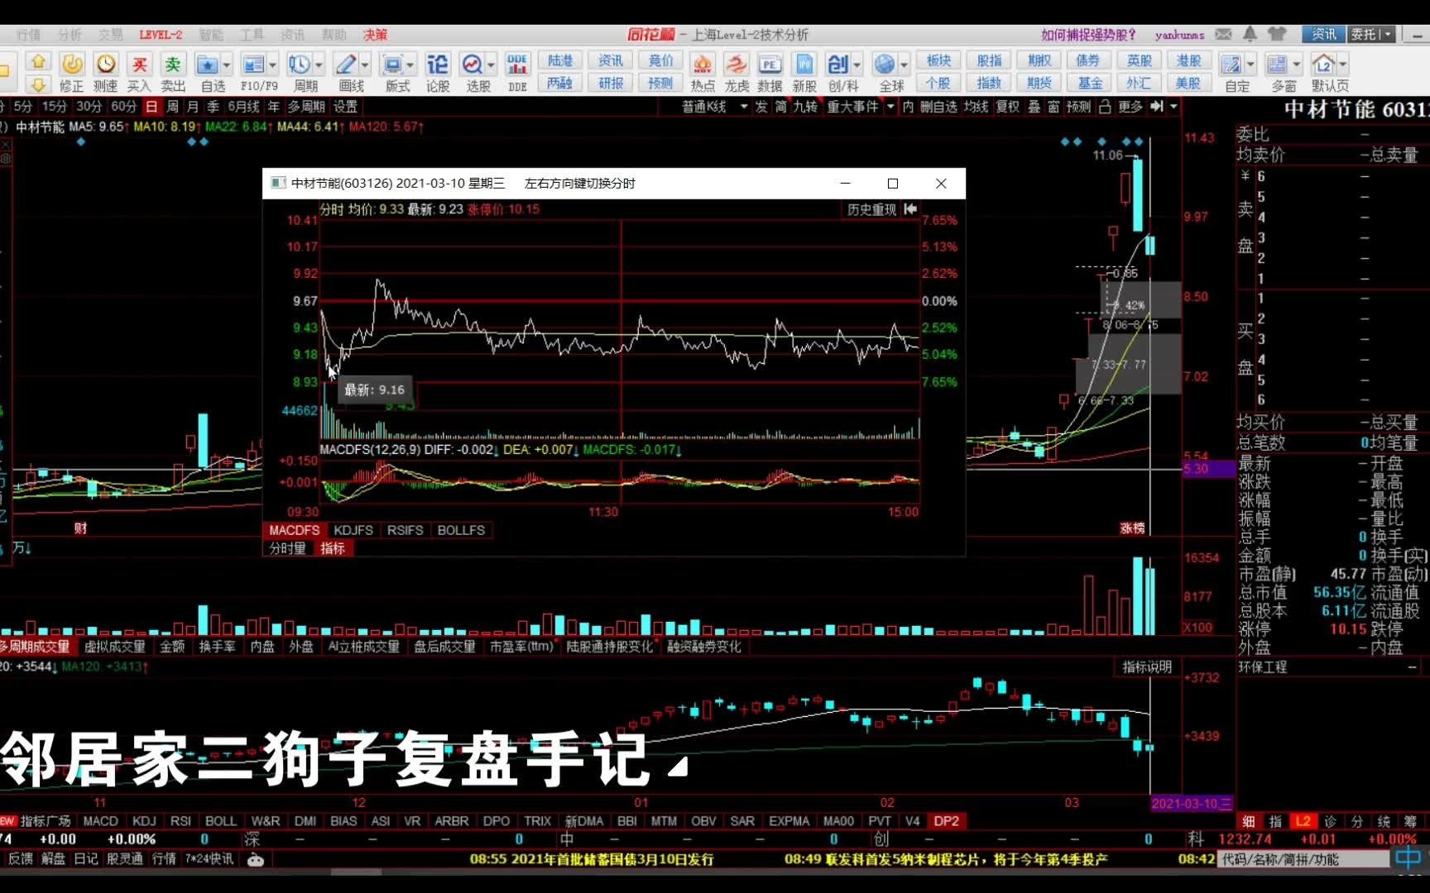
Task: Expand the 委托 dropdown arrow
Action: tap(1388, 34)
